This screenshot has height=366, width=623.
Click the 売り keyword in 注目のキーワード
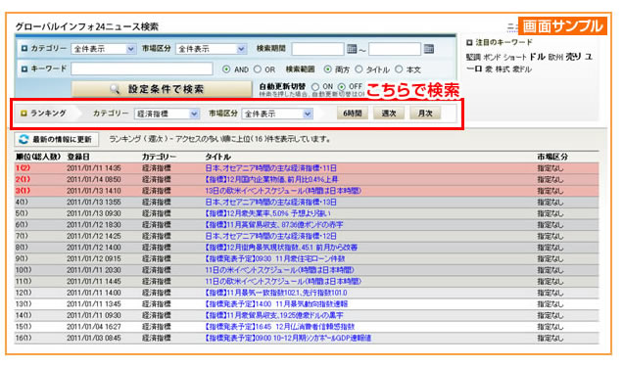[x=573, y=57]
